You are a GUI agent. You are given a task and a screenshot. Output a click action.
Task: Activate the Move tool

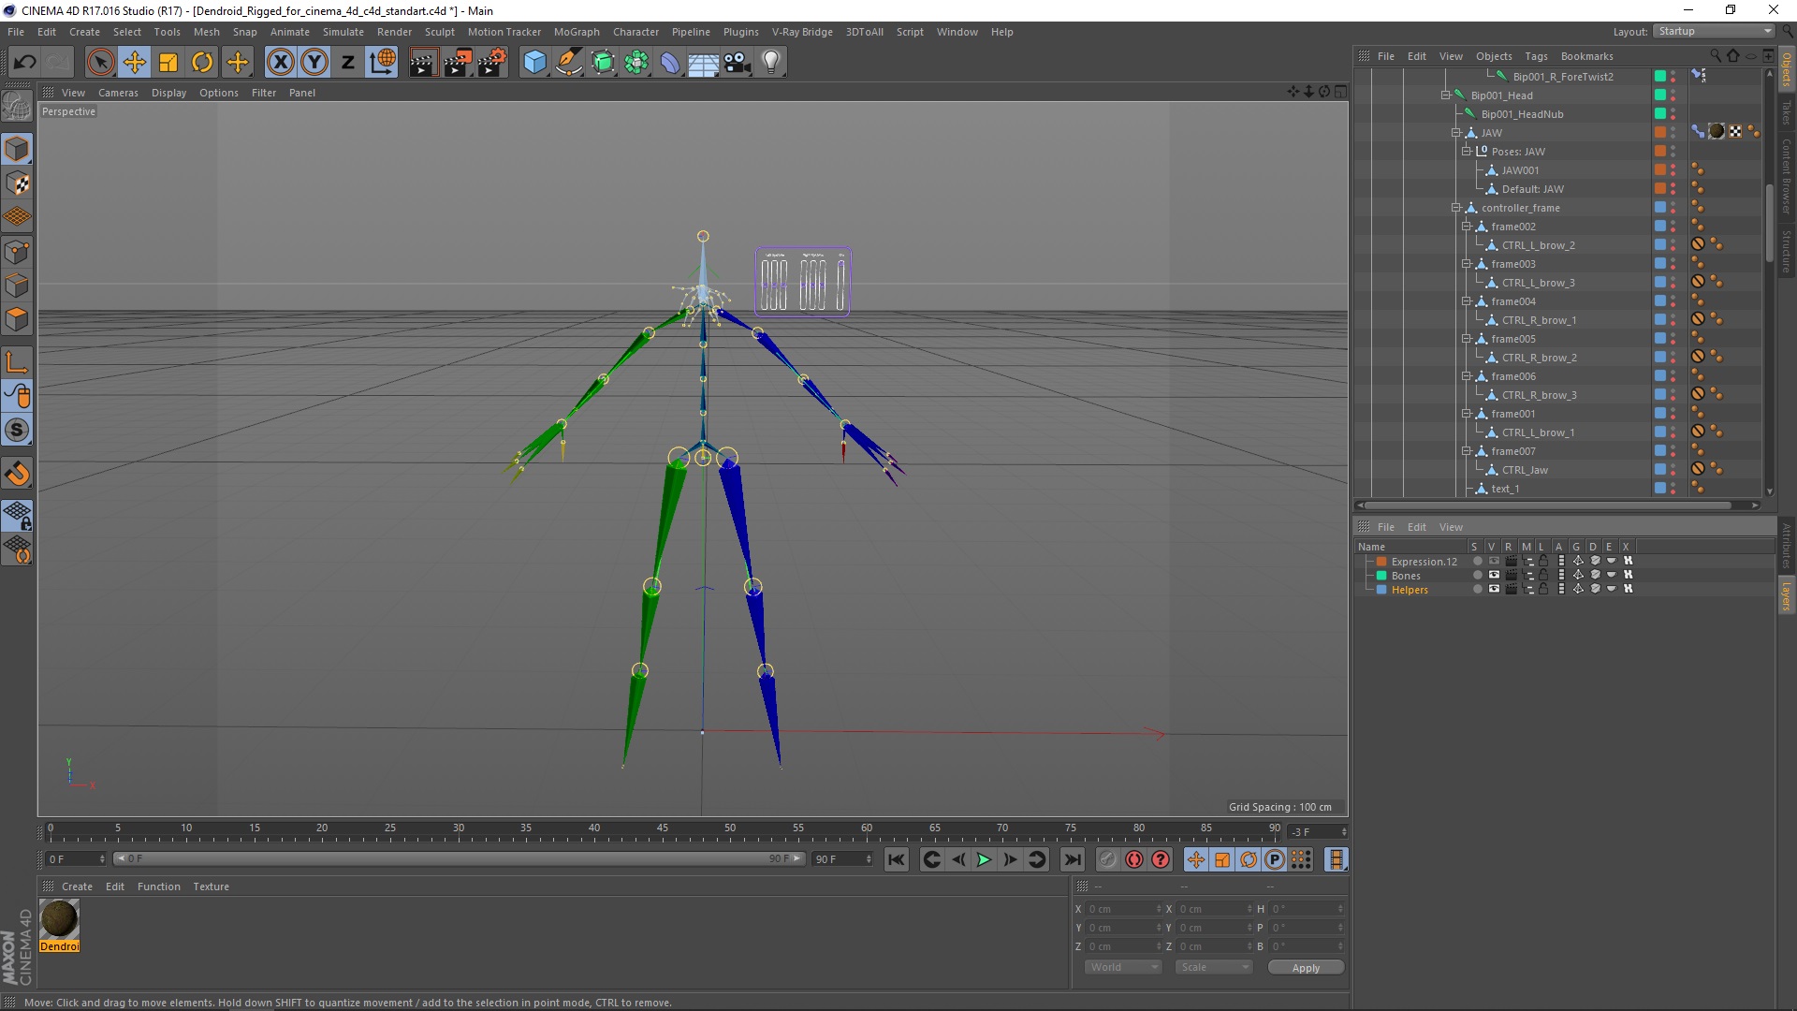coord(134,62)
